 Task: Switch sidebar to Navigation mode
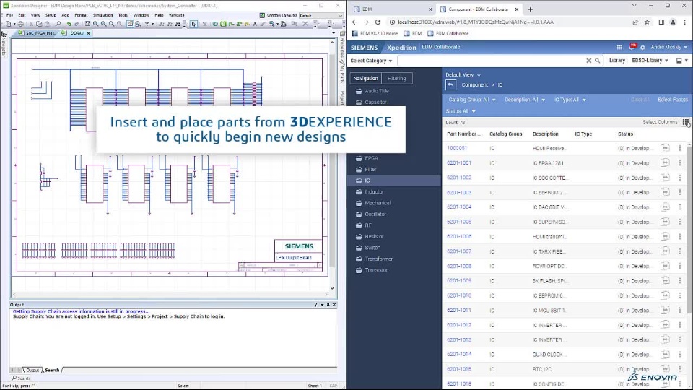[365, 78]
